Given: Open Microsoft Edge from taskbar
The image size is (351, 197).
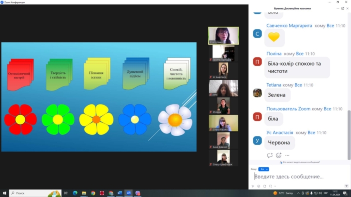Looking at the screenshot, I should 75,193.
